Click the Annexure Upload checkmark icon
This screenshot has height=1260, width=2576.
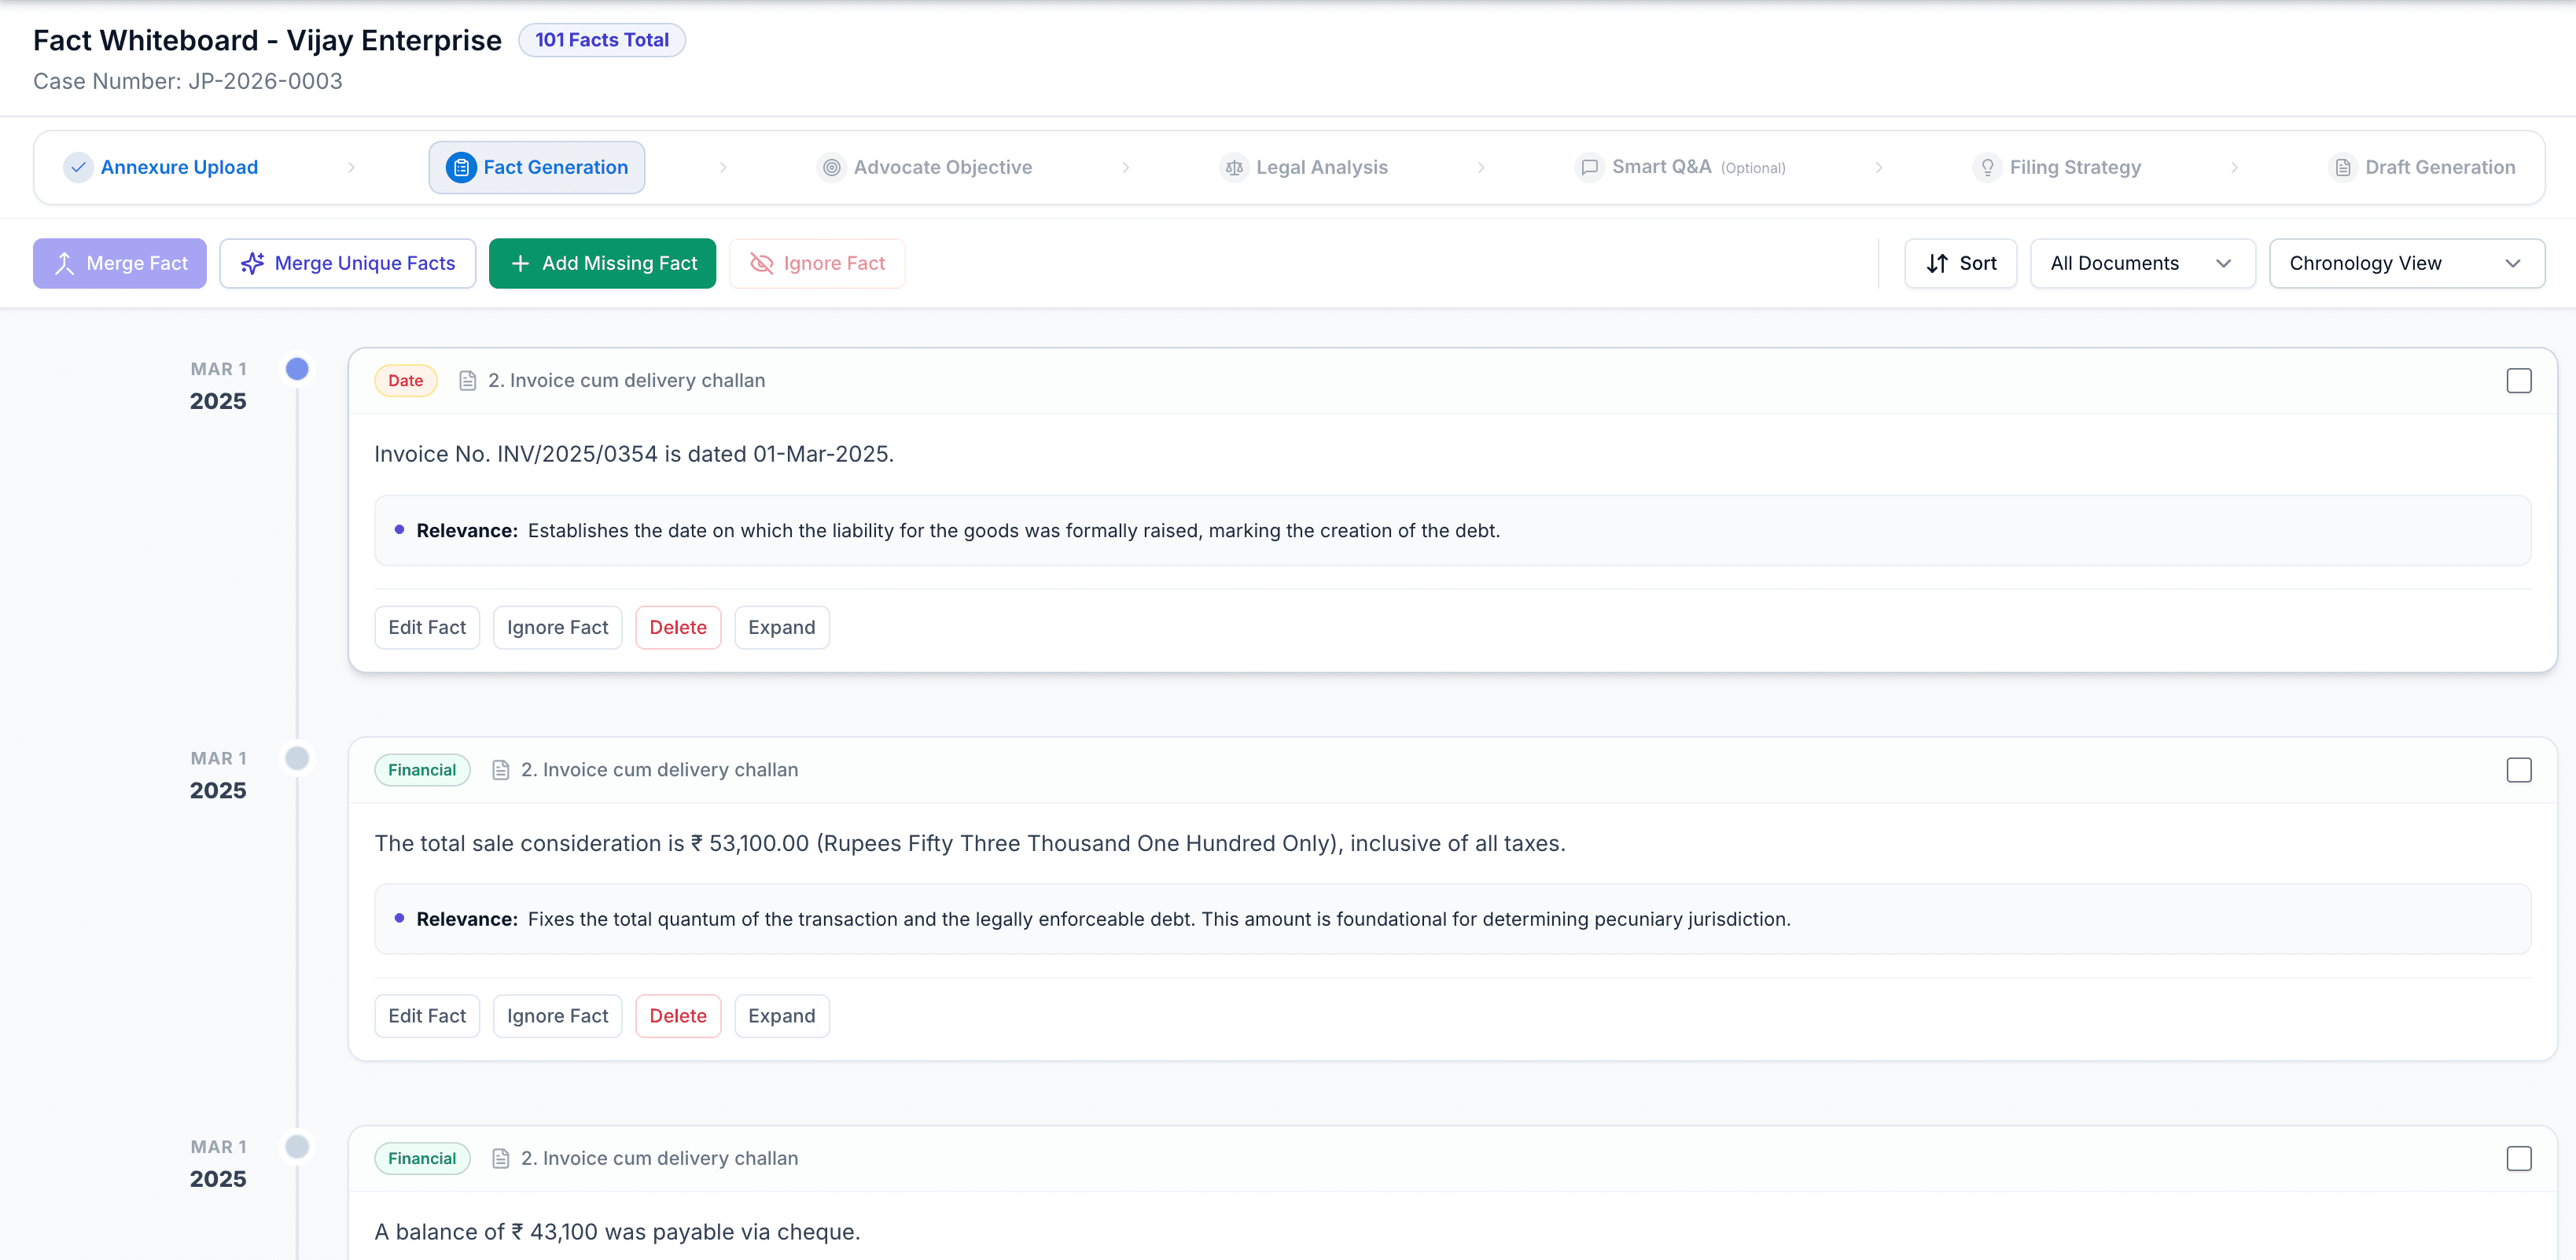click(x=78, y=167)
